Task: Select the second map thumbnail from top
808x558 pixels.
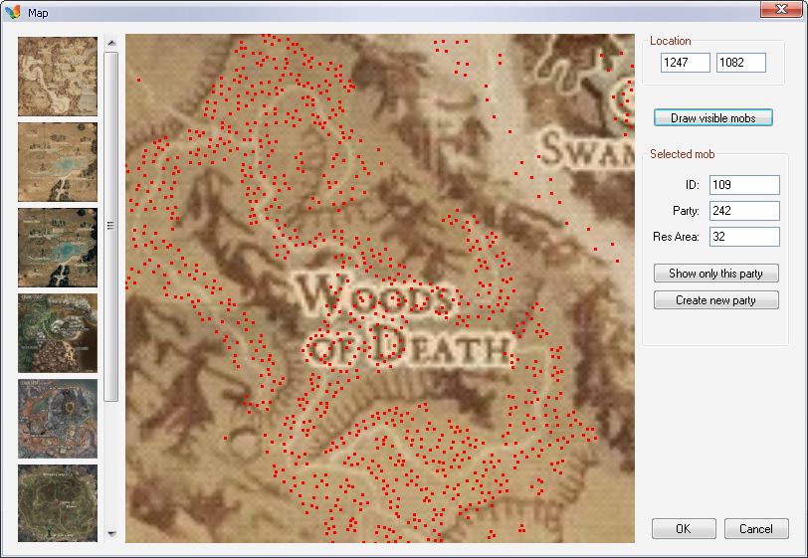Action: click(57, 162)
